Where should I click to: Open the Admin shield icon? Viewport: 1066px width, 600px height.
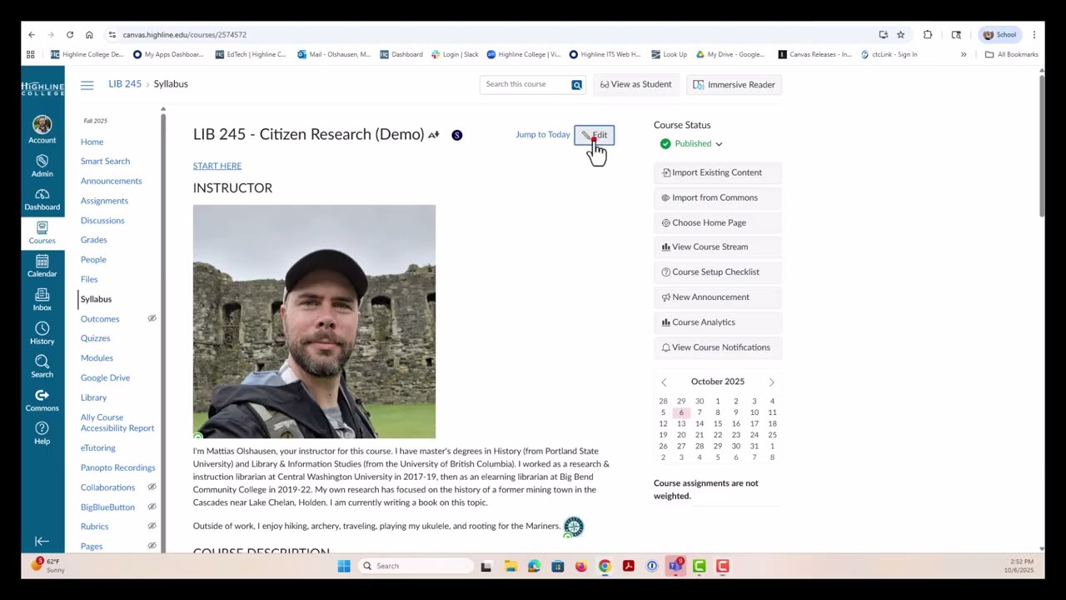[42, 166]
